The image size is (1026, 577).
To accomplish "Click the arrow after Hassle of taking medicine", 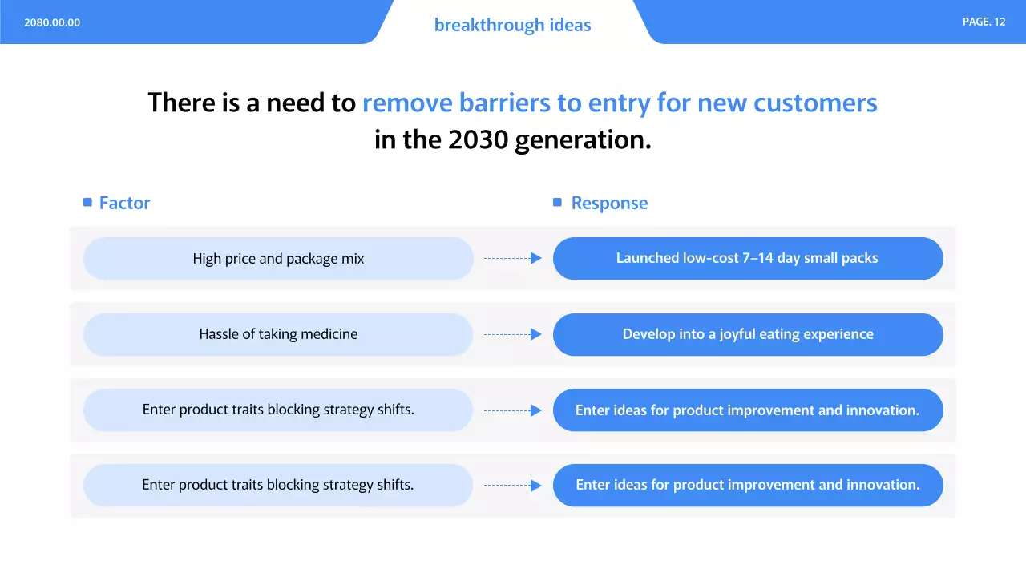I will pos(513,334).
